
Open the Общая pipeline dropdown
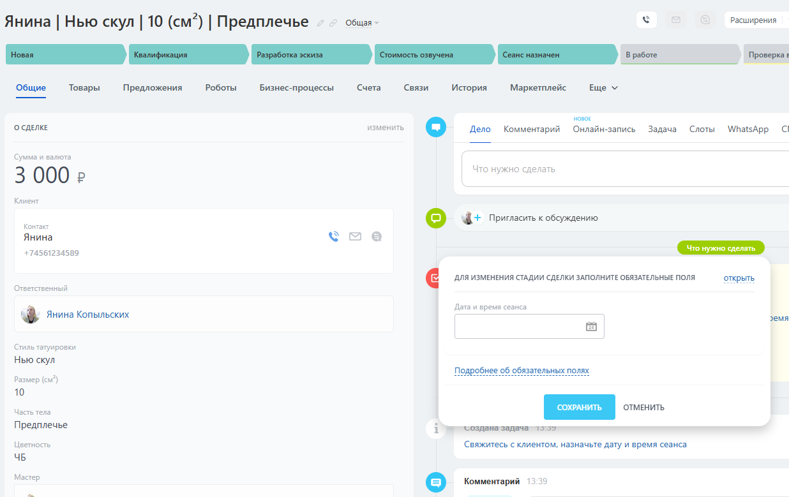362,23
